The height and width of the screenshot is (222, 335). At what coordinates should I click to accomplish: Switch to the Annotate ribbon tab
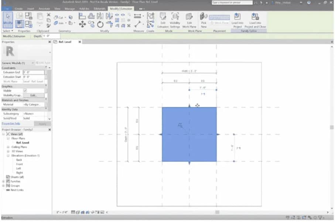pyautogui.click(x=44, y=8)
